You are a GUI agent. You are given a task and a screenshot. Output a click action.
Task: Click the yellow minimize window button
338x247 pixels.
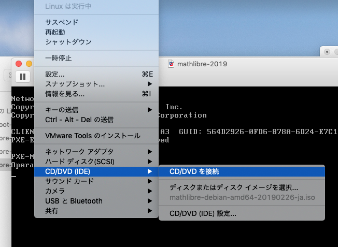29,64
